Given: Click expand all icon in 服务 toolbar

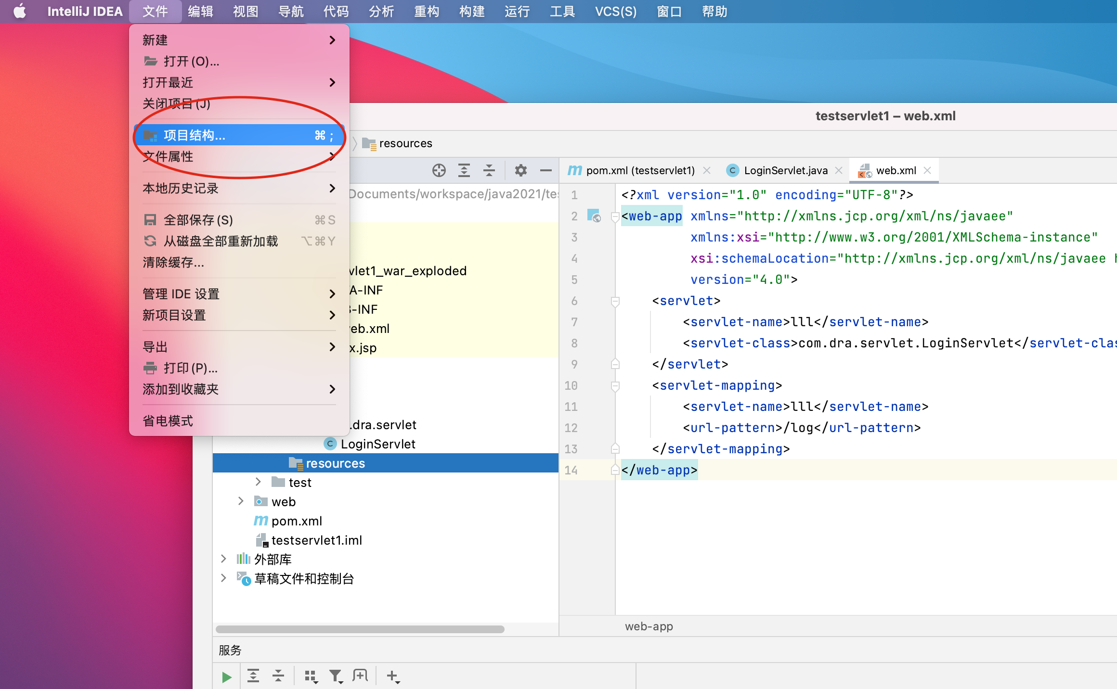Looking at the screenshot, I should [x=253, y=676].
